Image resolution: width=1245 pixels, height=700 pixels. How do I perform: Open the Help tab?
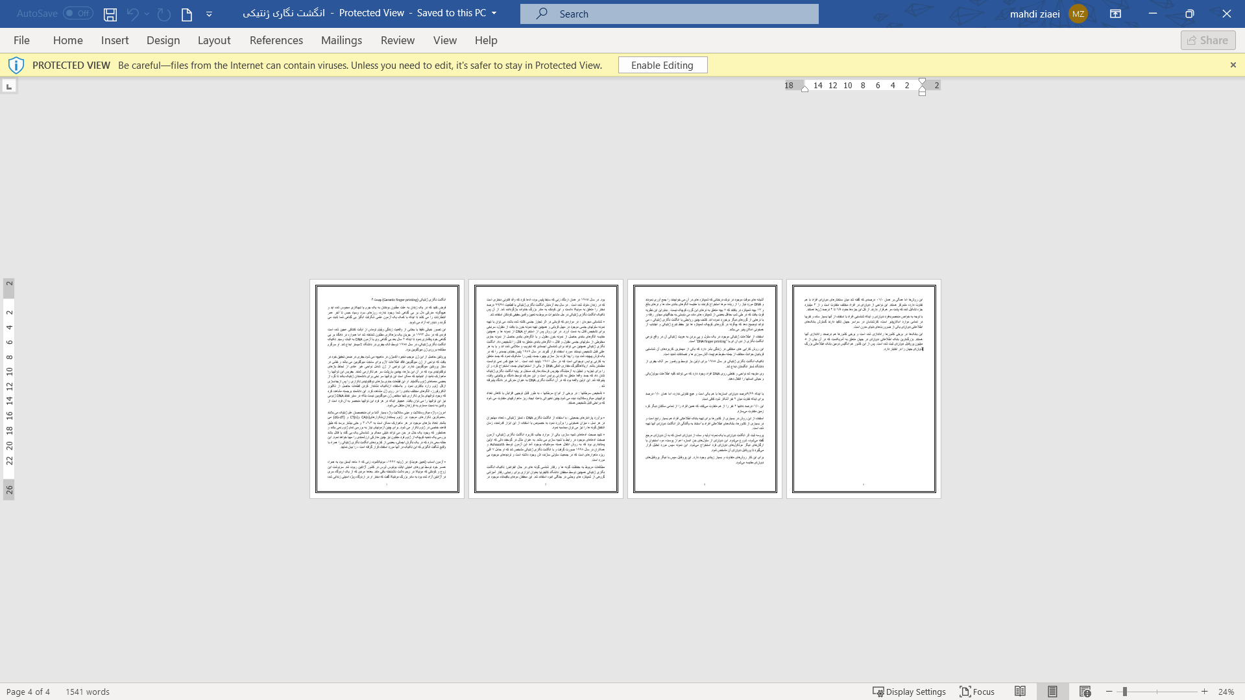click(486, 40)
